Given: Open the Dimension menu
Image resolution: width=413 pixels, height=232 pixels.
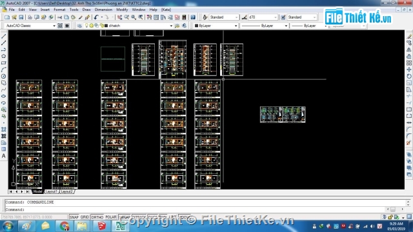Looking at the screenshot, I should click(103, 10).
